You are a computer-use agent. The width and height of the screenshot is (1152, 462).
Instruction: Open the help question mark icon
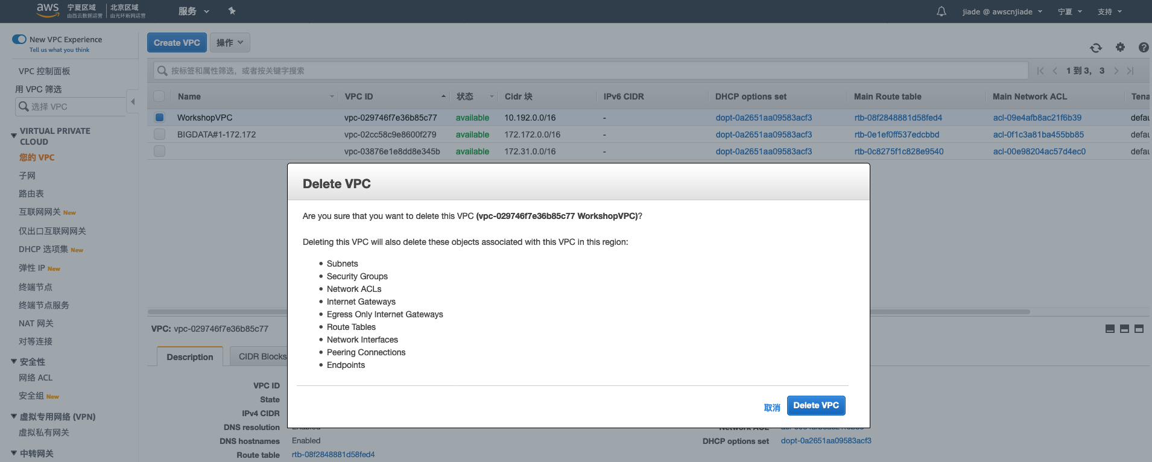point(1143,47)
